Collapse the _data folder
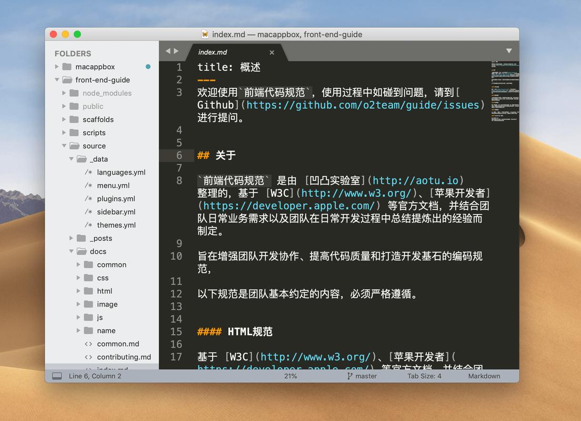This screenshot has width=581, height=421. click(71, 159)
